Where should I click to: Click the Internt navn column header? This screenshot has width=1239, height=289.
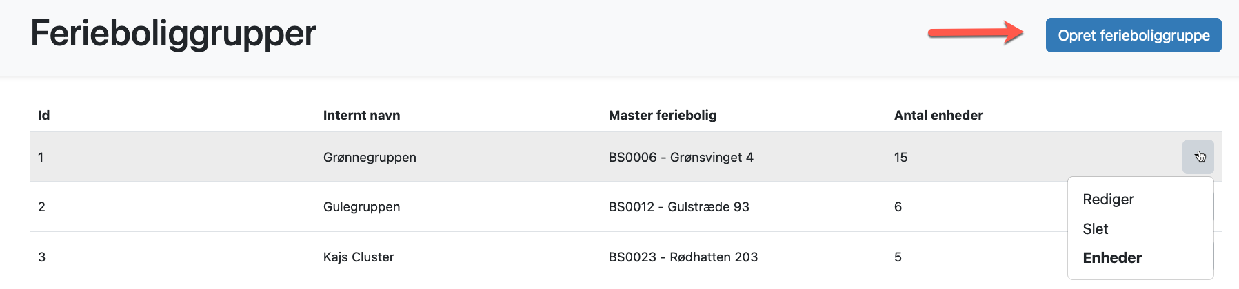point(361,115)
